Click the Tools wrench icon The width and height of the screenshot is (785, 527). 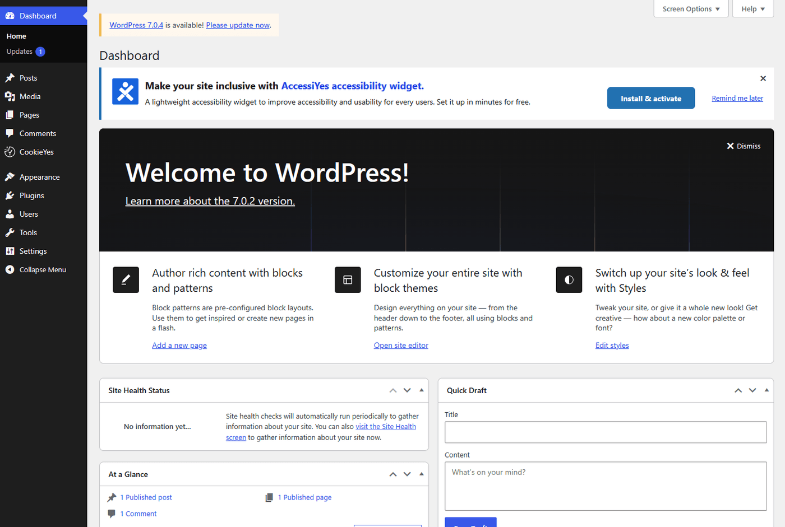[10, 232]
